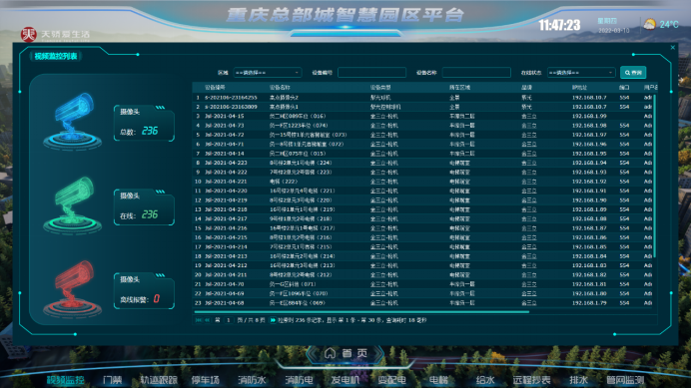Open the 区域 dropdown filter

point(267,73)
